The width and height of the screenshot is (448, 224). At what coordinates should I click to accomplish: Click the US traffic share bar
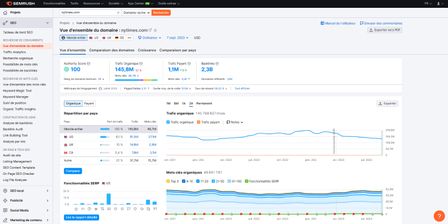pos(105,137)
